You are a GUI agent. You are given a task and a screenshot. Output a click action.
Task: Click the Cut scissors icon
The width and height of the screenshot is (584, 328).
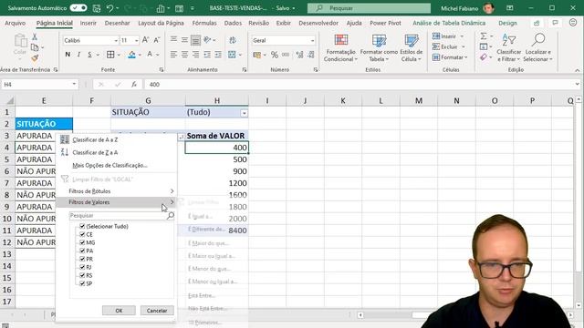coord(35,36)
